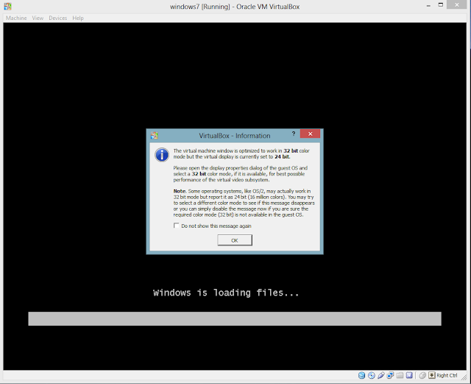Click the blue information icon in dialog
Screen dimensions: 471x384
pyautogui.click(x=162, y=155)
